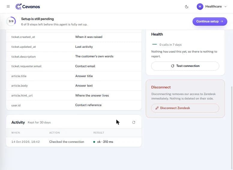Click Continue setup button
This screenshot has width=233, height=170.
pos(210,21)
